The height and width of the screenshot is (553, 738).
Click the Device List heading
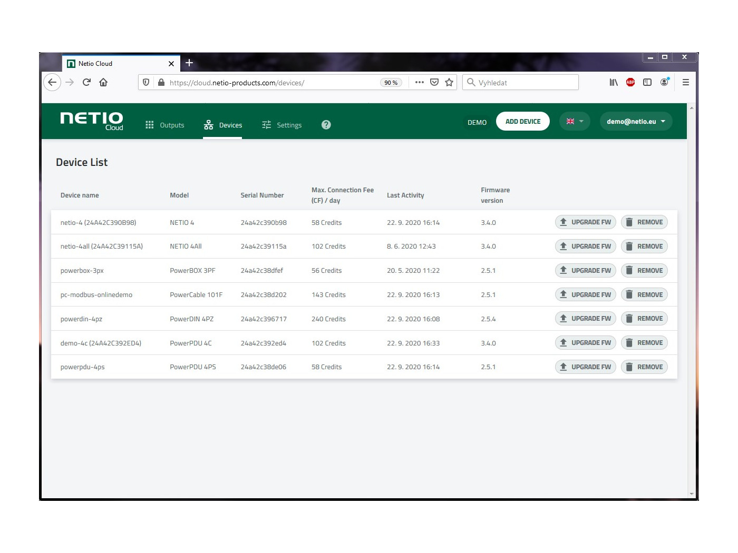tap(82, 163)
